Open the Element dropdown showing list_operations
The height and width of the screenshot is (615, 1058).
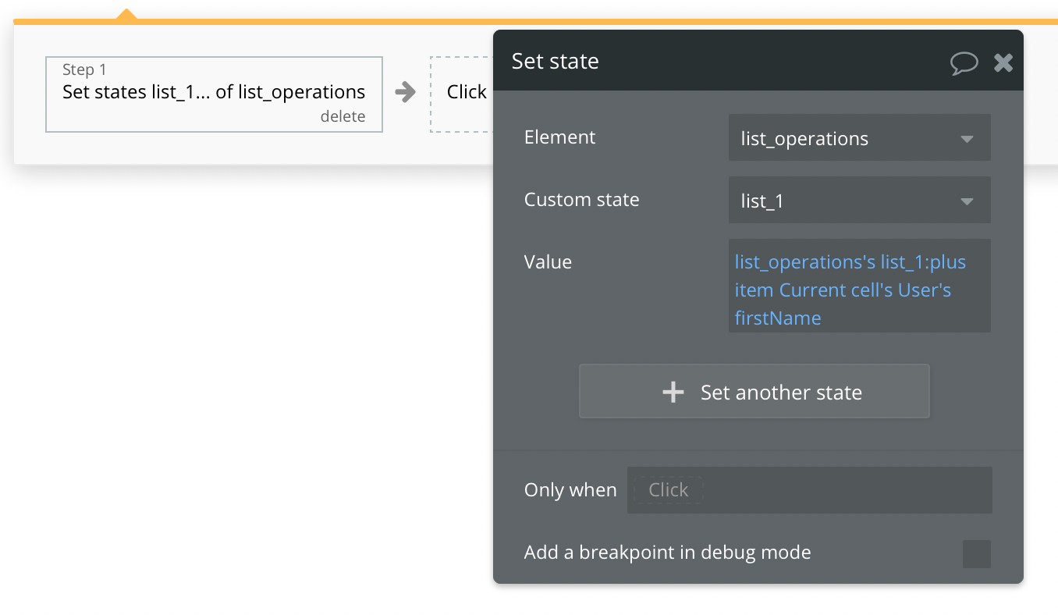(860, 138)
